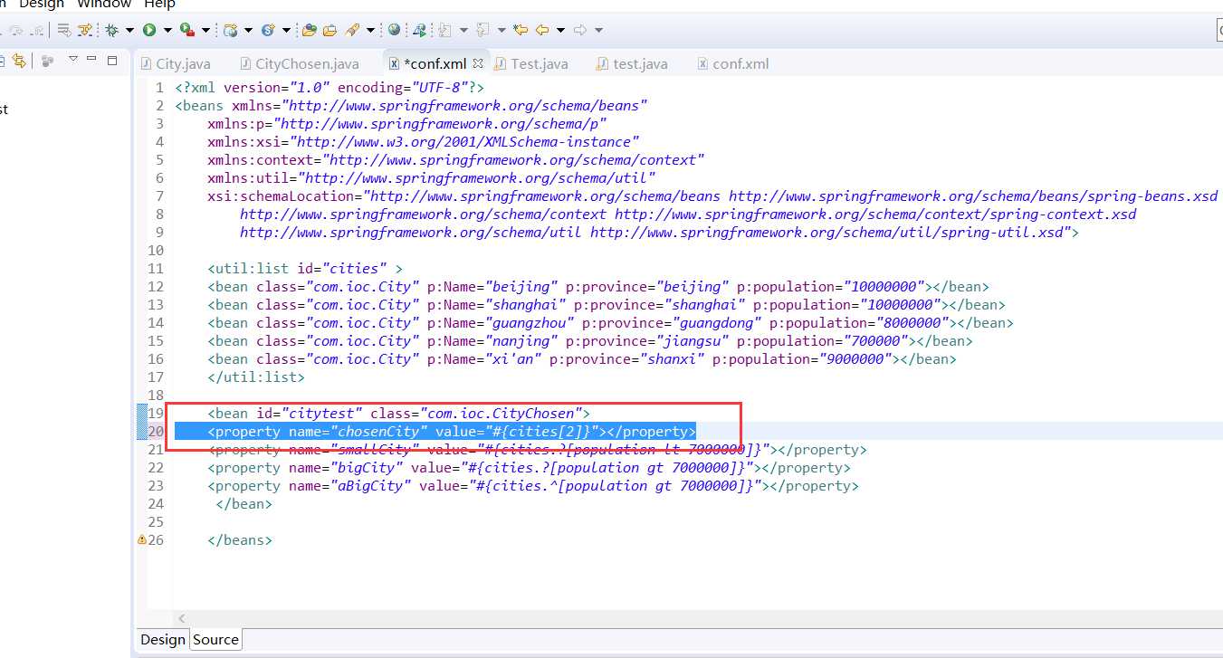Click the aBigCity property line
Viewport: 1223px width, 658px height.
pyautogui.click(x=533, y=486)
